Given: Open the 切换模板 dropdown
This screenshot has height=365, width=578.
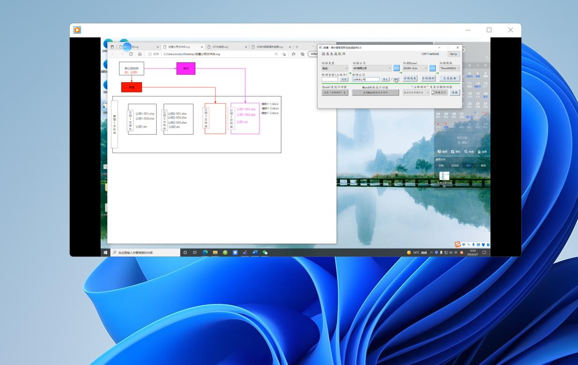Looking at the screenshot, I should click(x=450, y=68).
